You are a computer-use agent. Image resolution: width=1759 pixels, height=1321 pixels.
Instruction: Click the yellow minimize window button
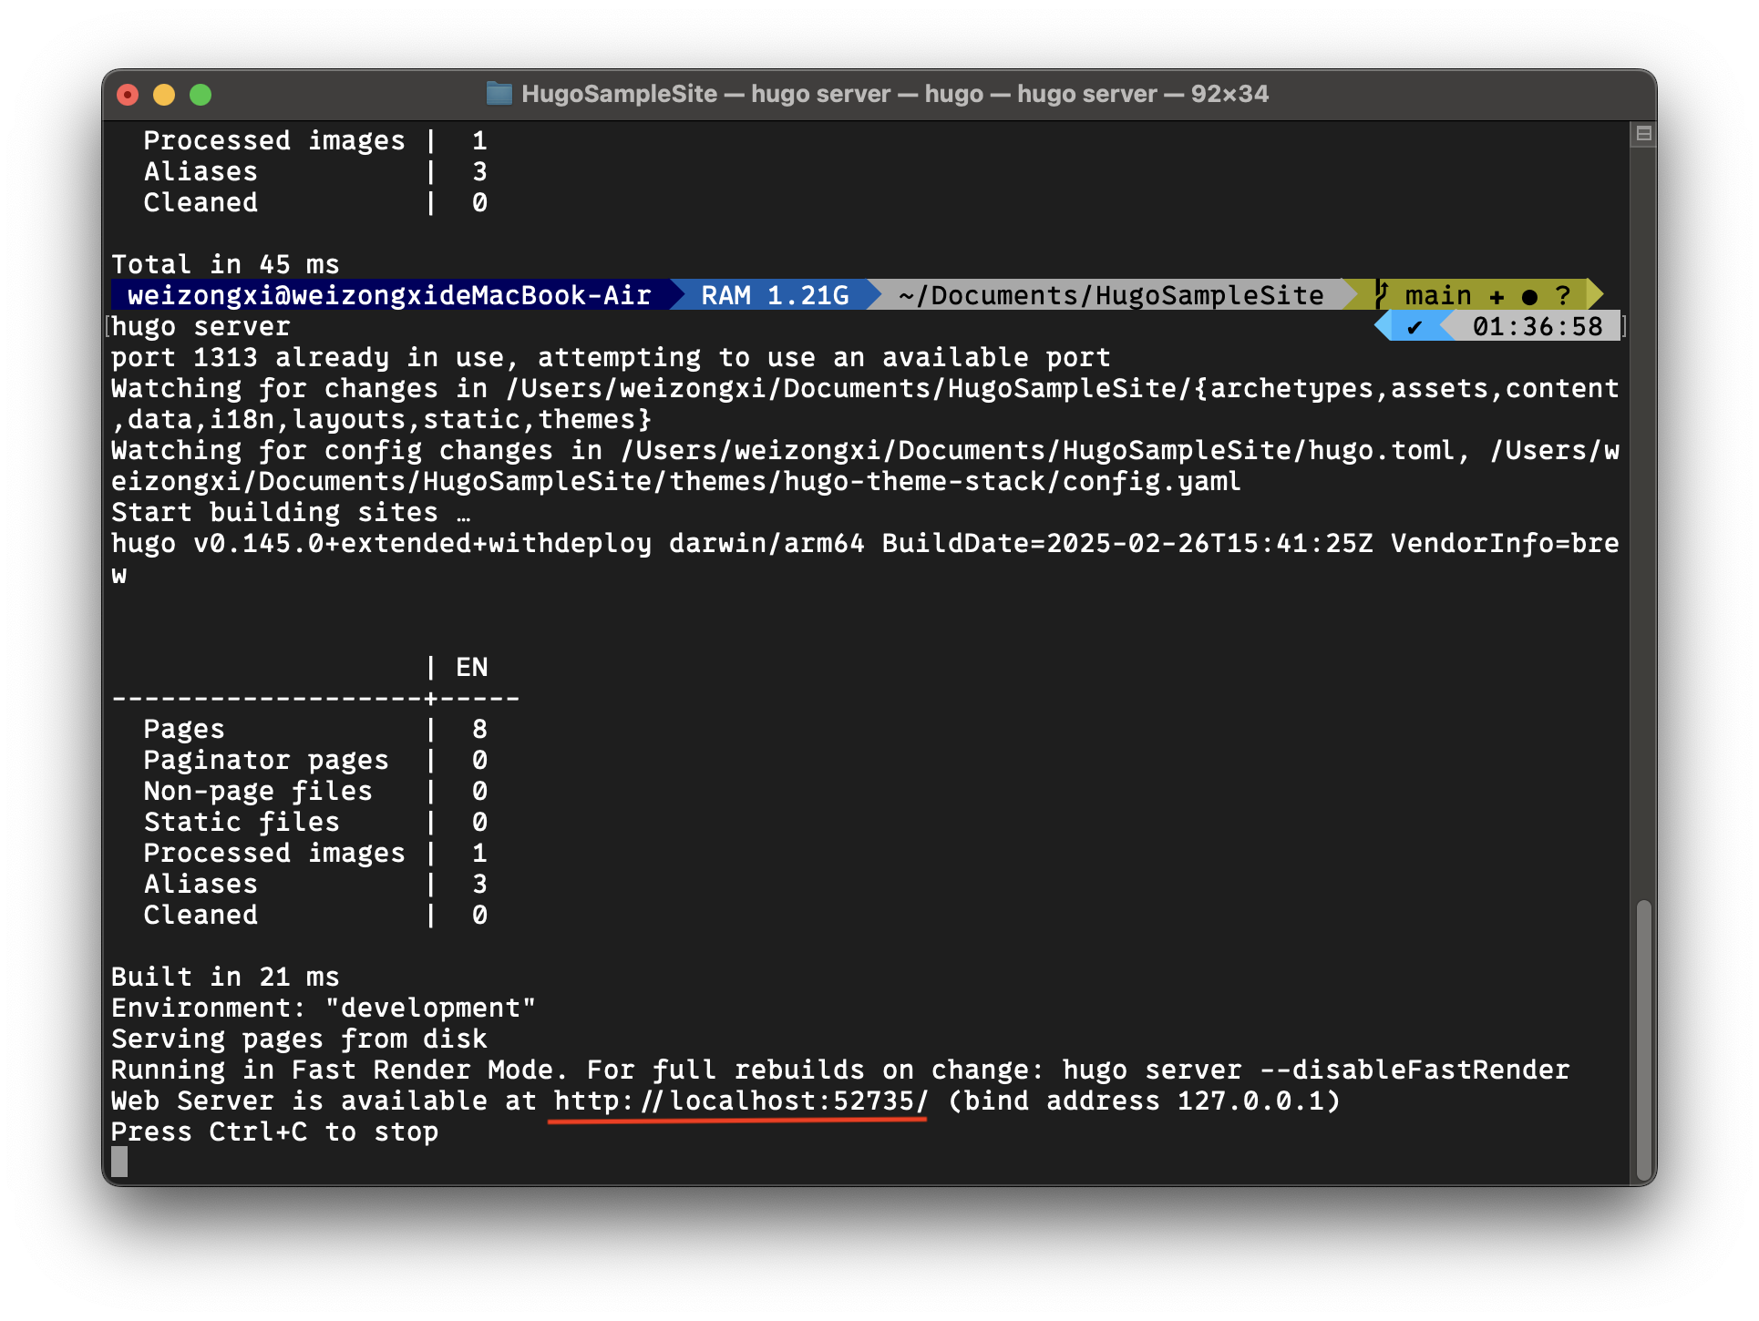click(x=164, y=94)
